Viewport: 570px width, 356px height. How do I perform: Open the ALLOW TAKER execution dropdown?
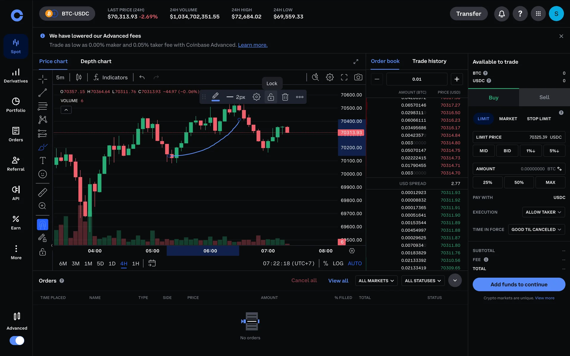tap(543, 212)
